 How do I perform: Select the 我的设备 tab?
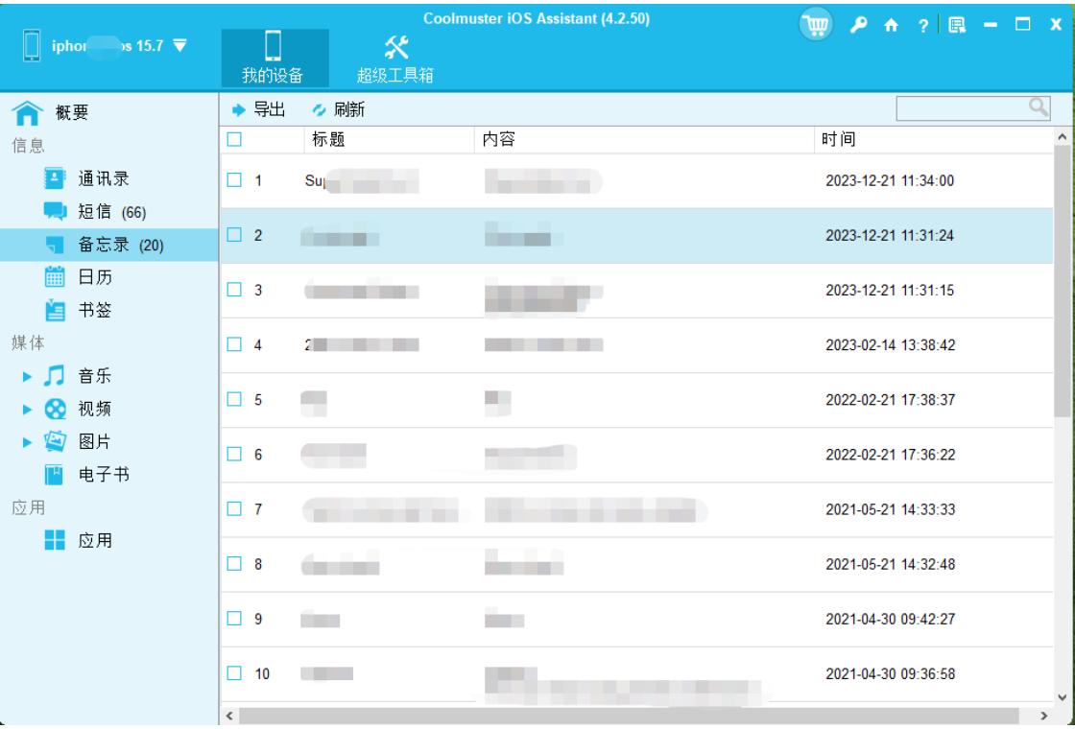click(x=274, y=59)
